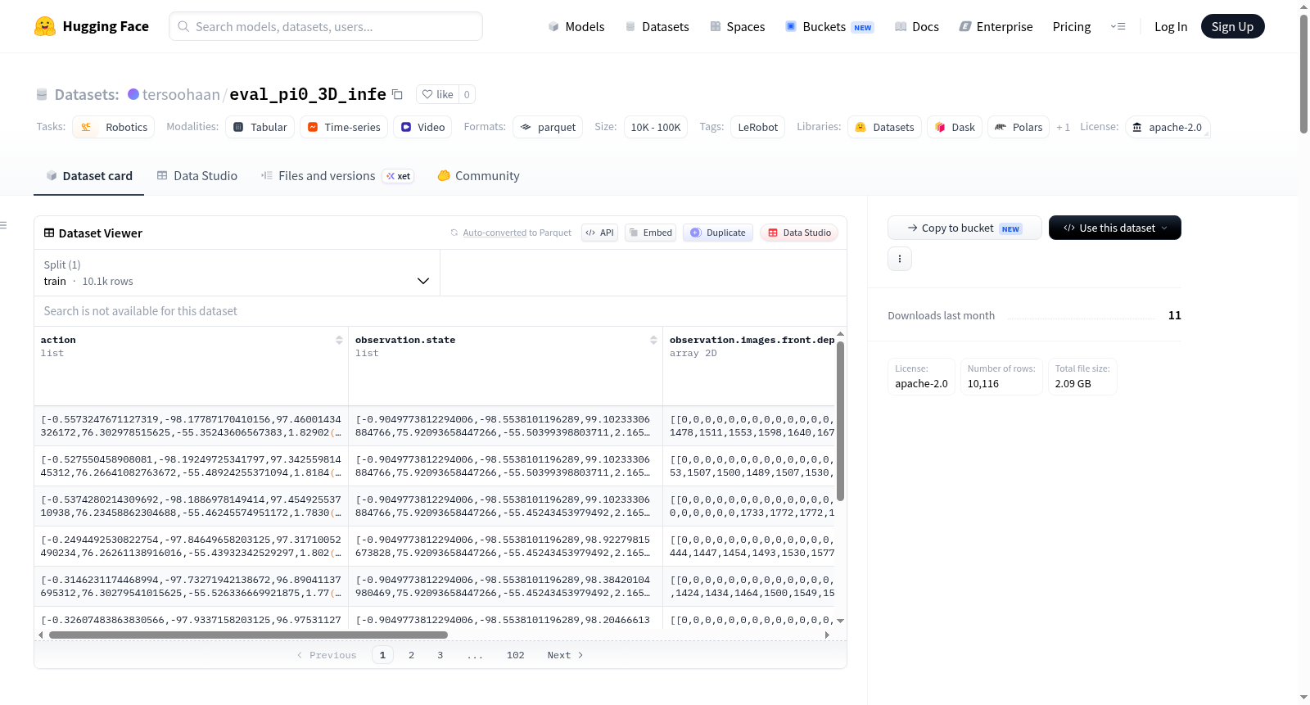
Task: Click the search models input field
Action: click(326, 26)
